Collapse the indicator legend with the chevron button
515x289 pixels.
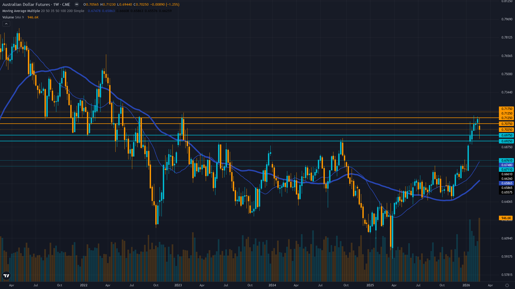6,24
